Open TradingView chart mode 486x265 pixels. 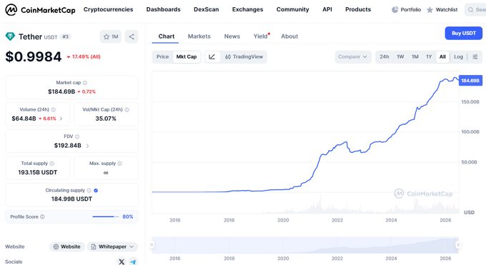coord(244,56)
